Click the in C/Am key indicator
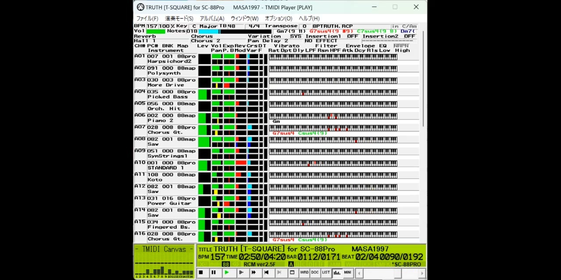The width and height of the screenshot is (561, 280). (404, 26)
